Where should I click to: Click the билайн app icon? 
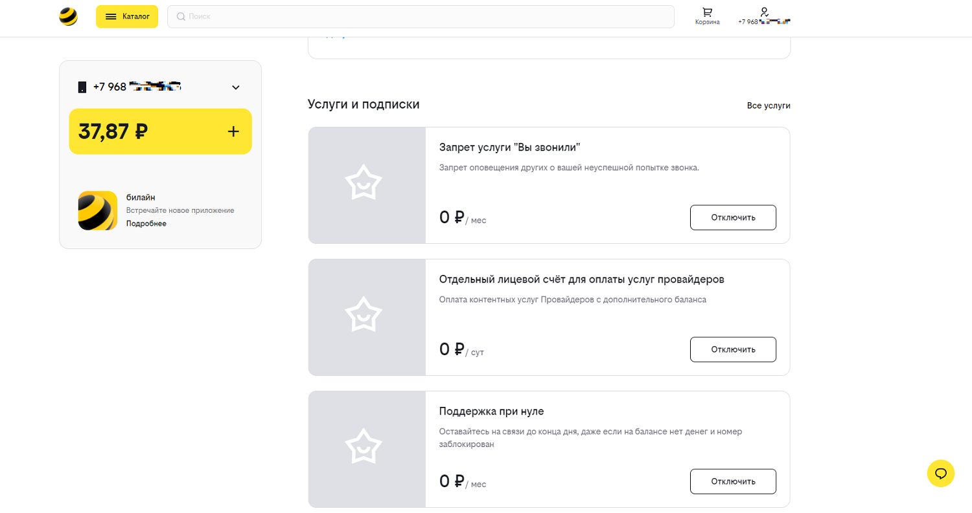click(x=98, y=211)
